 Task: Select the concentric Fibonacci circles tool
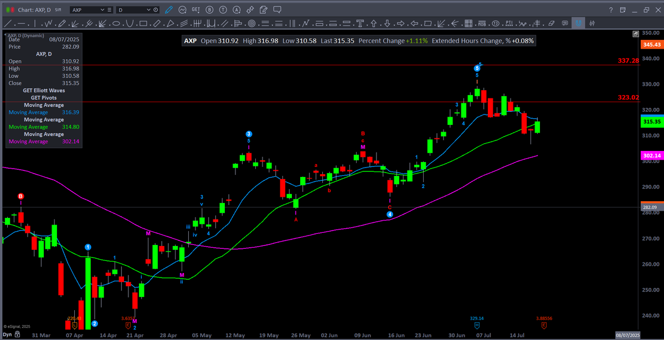(x=251, y=24)
